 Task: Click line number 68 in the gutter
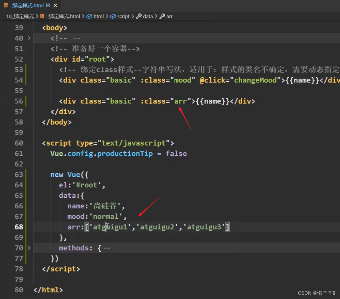pyautogui.click(x=19, y=227)
